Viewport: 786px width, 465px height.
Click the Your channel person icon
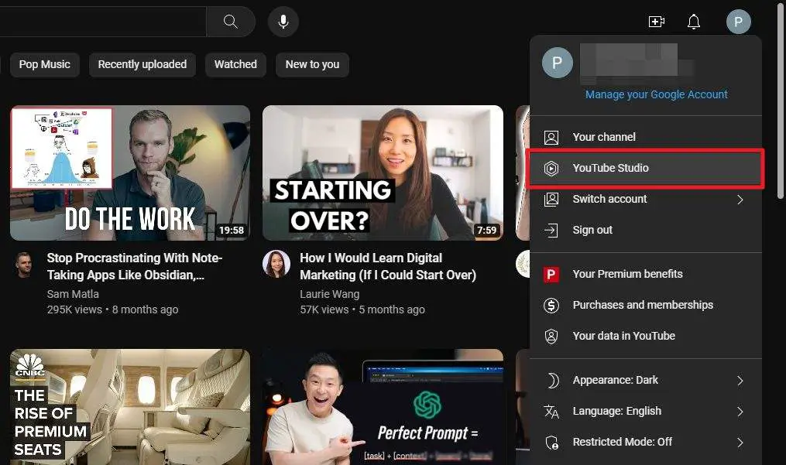pyautogui.click(x=551, y=137)
